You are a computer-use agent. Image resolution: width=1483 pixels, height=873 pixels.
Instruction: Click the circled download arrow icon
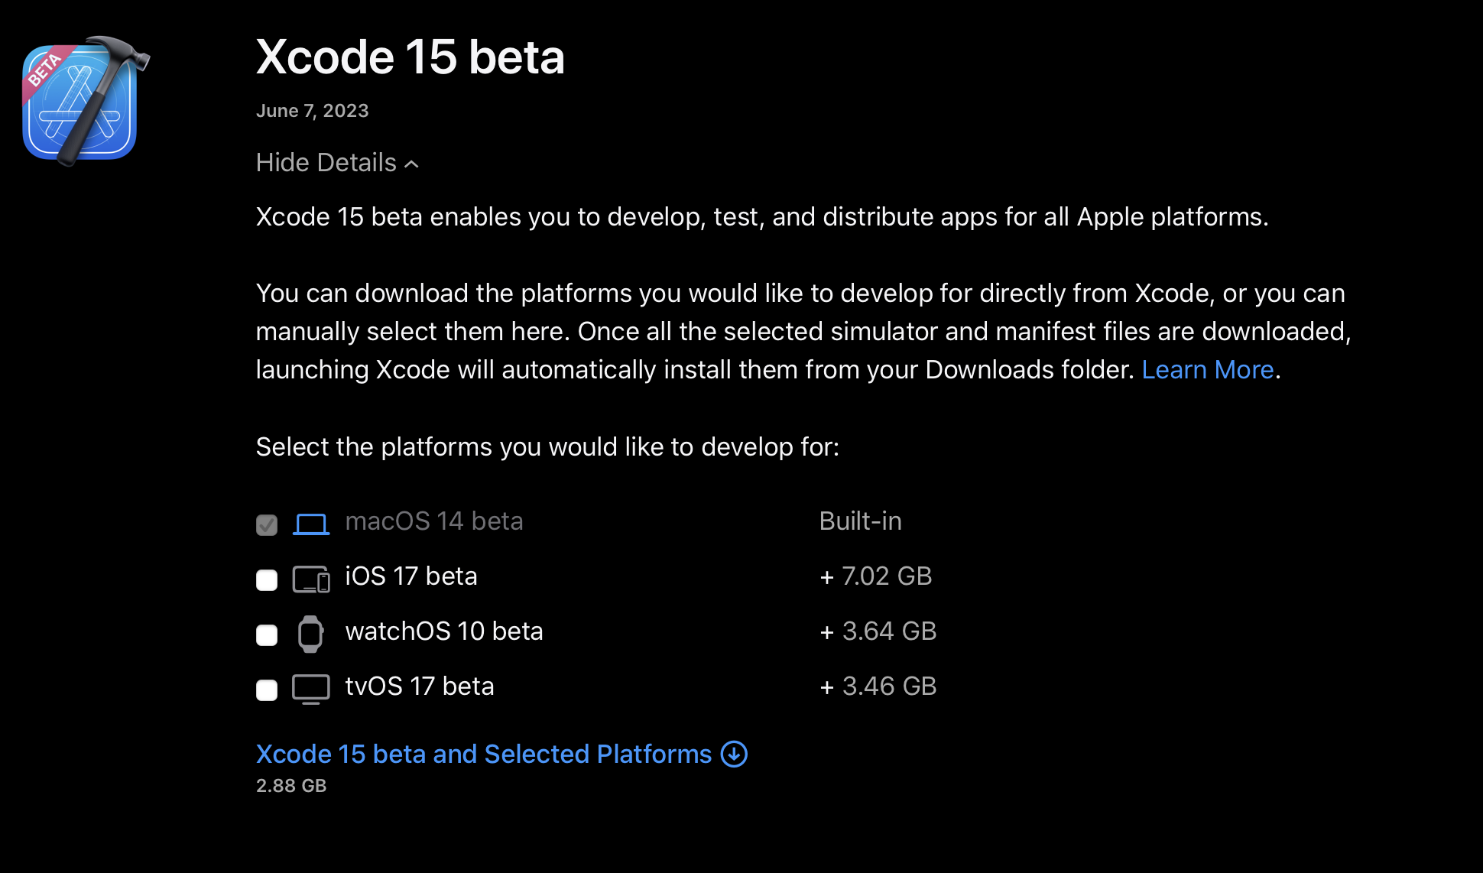pos(735,755)
